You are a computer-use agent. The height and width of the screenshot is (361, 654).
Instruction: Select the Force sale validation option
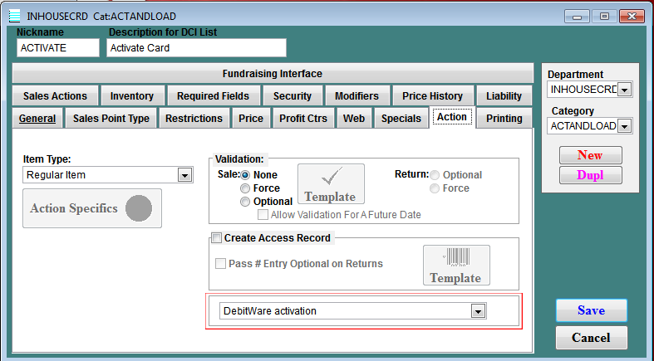245,188
